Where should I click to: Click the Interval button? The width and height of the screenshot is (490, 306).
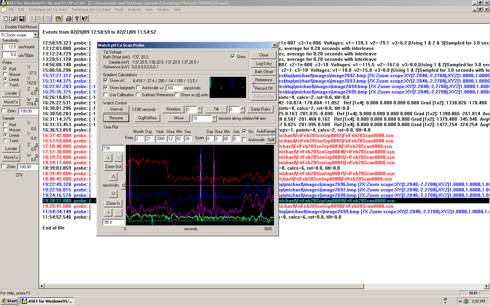point(116,109)
